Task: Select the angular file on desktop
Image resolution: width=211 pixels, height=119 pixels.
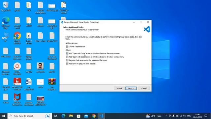Action: click(29, 68)
